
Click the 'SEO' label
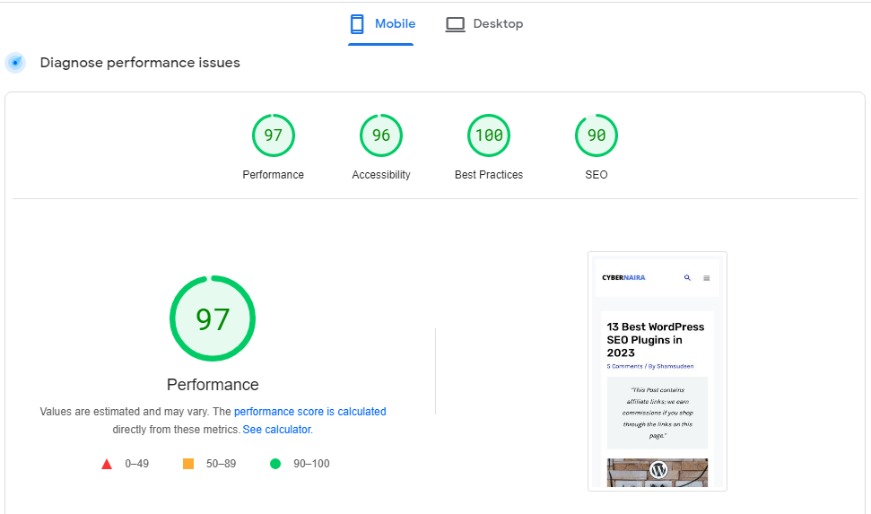pos(597,175)
